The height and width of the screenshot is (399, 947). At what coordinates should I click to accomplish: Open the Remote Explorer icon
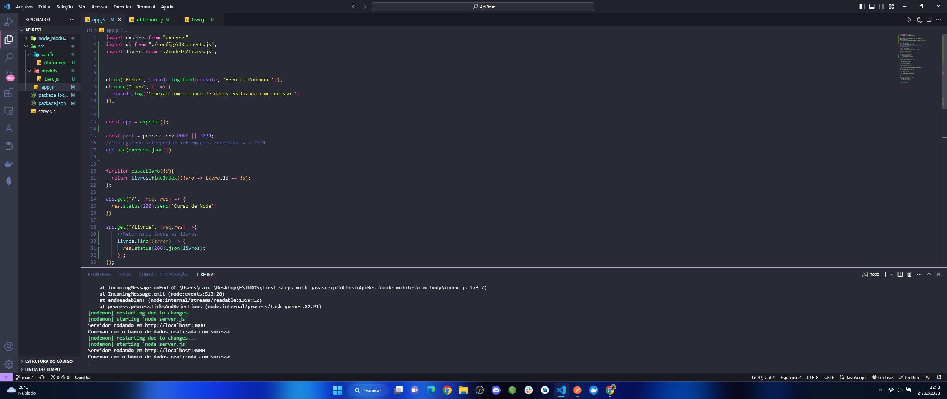pos(9,110)
